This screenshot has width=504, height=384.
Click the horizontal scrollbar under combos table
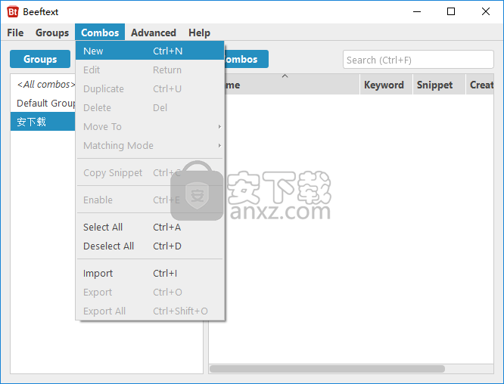(x=327, y=369)
